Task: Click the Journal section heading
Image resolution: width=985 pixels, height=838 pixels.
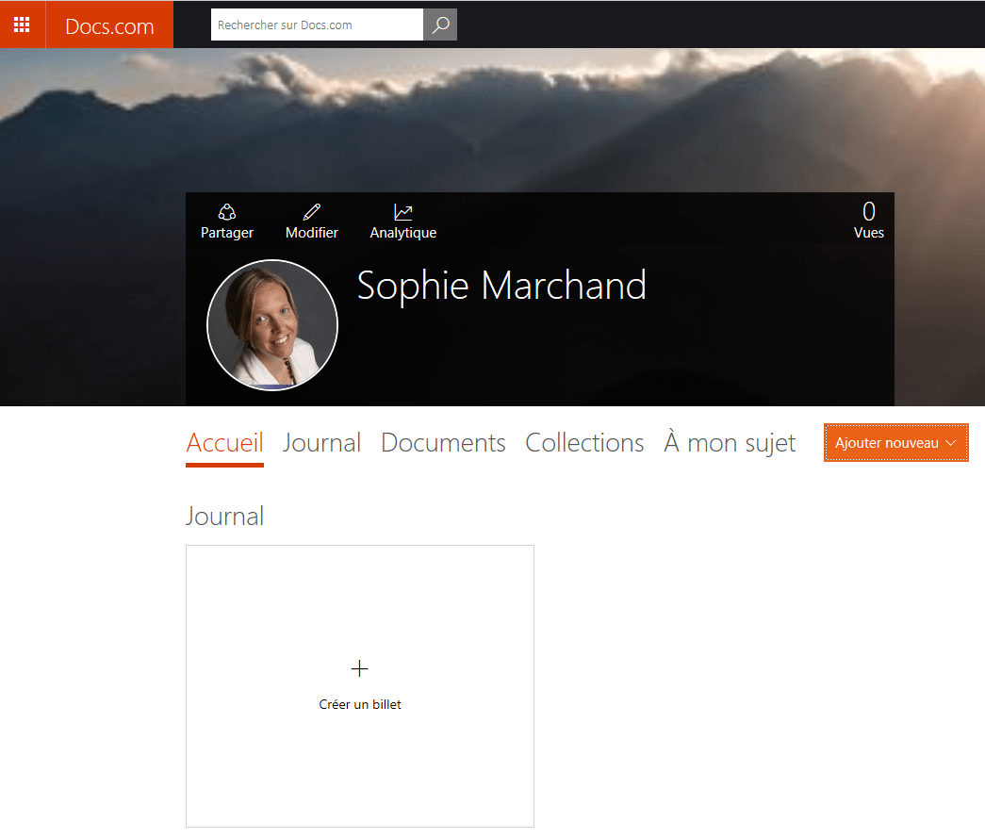Action: click(224, 517)
